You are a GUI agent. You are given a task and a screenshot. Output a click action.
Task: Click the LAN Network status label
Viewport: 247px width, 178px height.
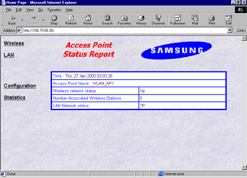click(71, 106)
